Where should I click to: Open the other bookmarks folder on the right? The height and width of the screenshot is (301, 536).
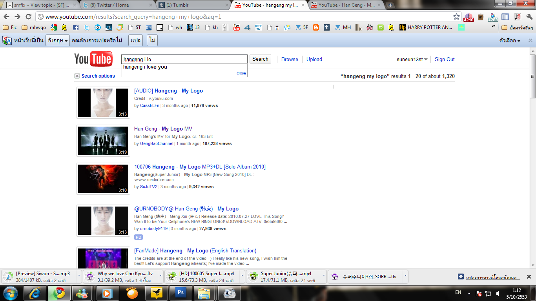coord(517,27)
